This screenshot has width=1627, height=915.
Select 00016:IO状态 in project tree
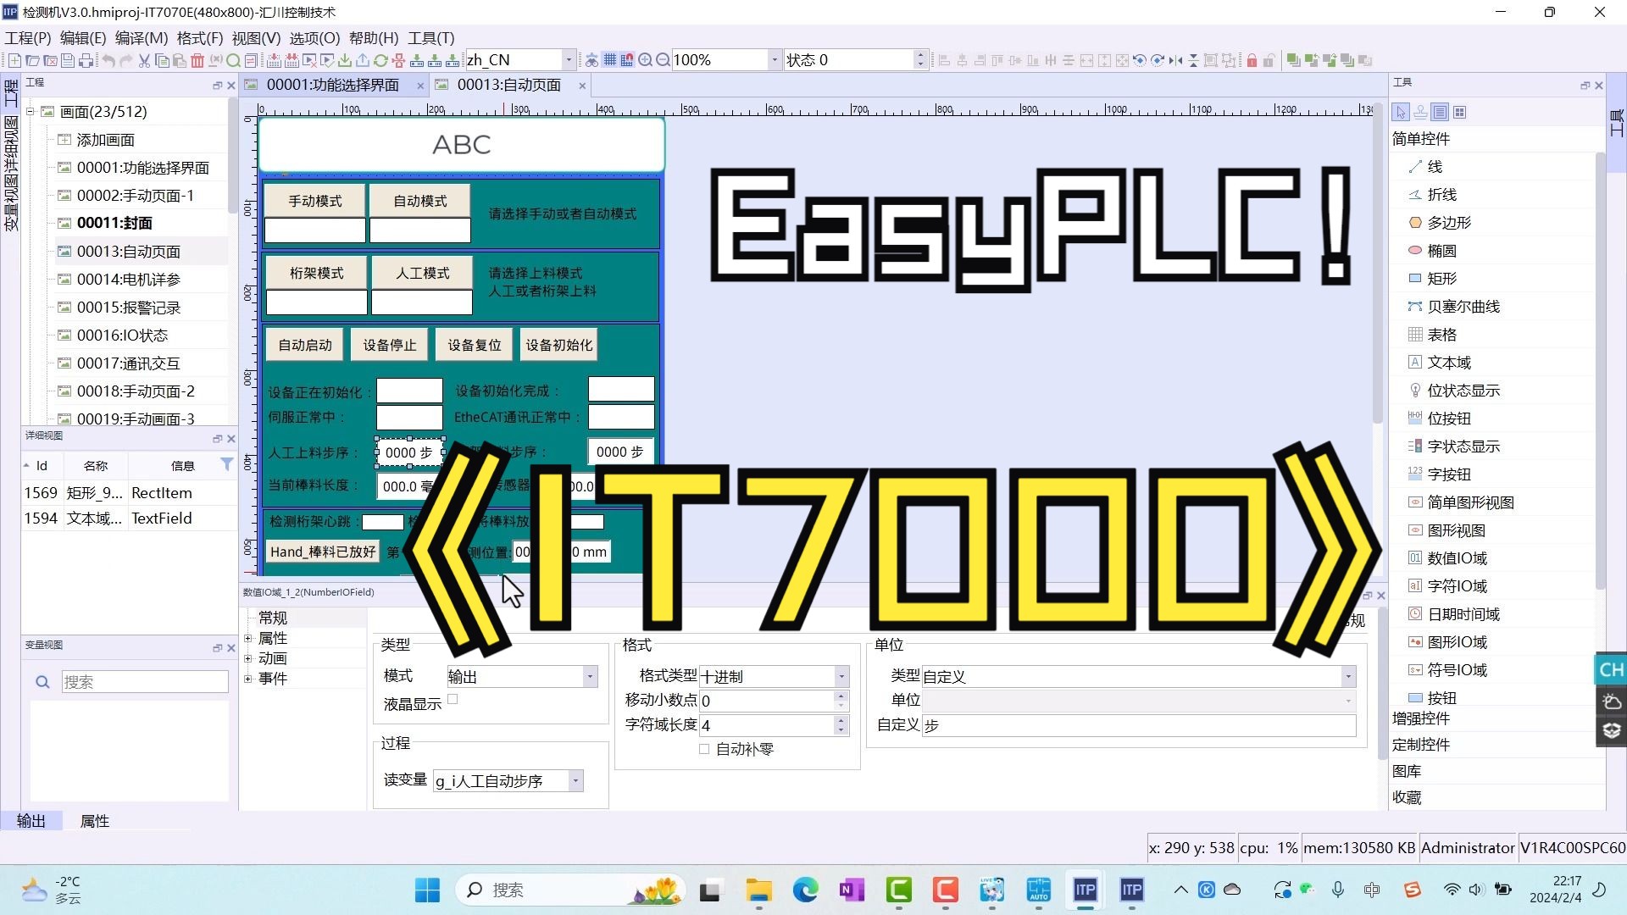[123, 335]
